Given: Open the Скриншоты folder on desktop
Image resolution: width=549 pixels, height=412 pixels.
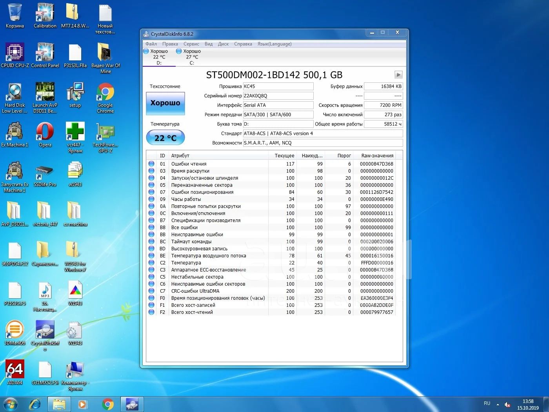Looking at the screenshot, I should (x=45, y=253).
